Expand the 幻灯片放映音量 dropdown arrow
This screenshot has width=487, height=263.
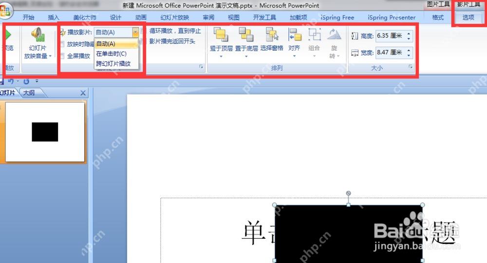(50, 56)
